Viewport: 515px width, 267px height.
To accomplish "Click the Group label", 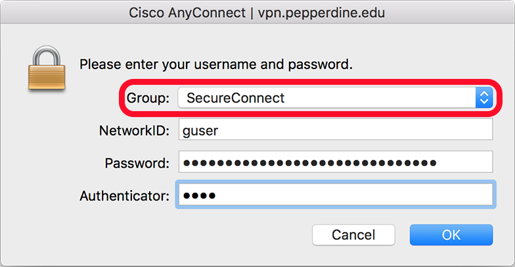I will (146, 99).
